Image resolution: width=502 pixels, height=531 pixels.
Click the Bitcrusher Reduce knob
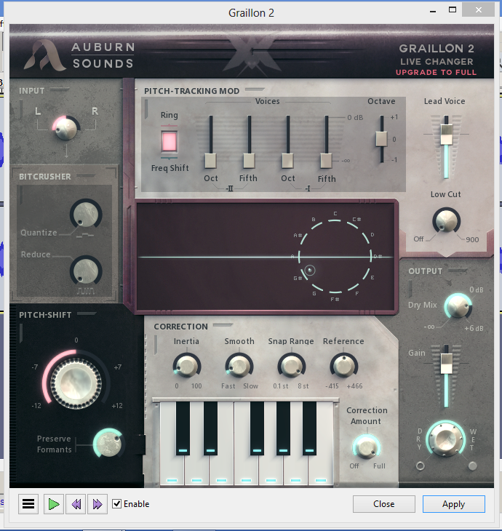coord(86,271)
